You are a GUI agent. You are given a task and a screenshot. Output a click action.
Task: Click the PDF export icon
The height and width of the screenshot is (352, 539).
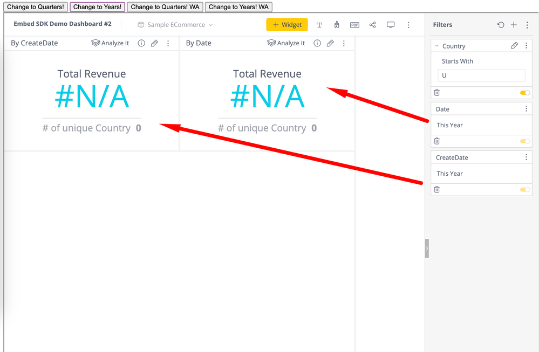coord(354,25)
